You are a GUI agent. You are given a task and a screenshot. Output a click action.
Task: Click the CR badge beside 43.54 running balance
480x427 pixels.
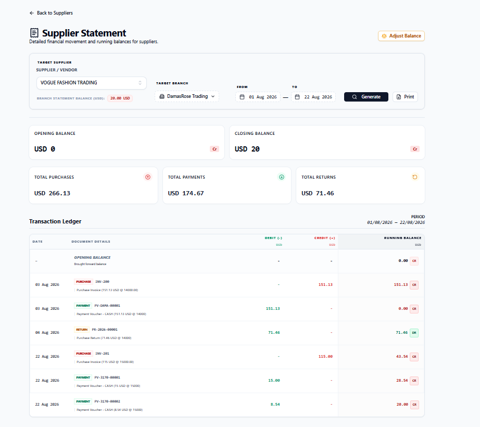[x=414, y=357]
